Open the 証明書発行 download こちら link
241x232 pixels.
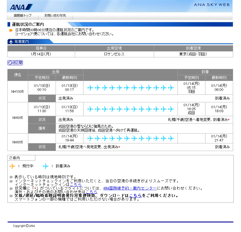coord(135,195)
